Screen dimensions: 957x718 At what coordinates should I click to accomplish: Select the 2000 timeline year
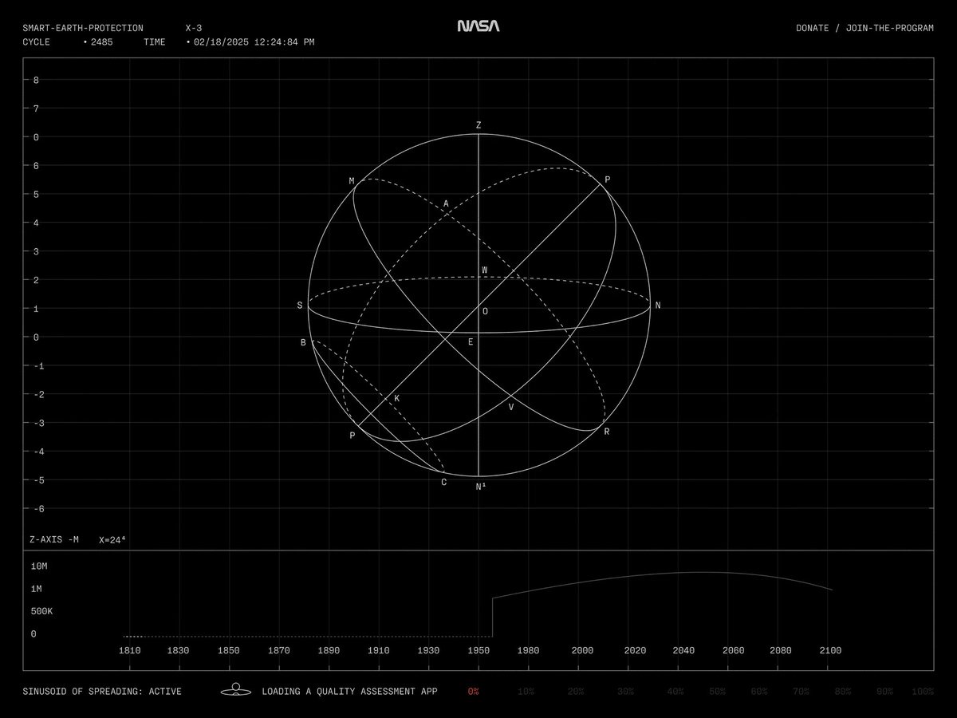[583, 650]
